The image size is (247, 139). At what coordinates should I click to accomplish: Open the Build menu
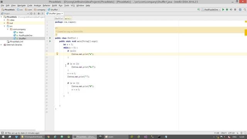(54, 5)
